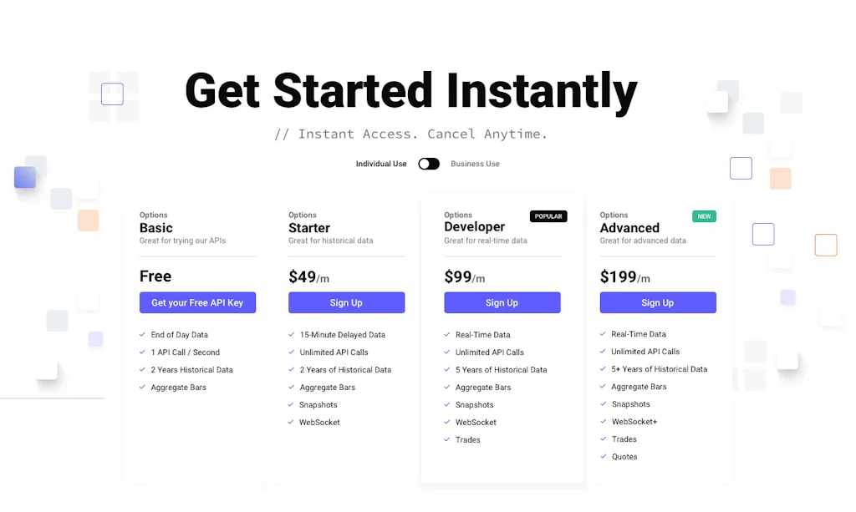Click checkmark beside WebSocket+ feature
The width and height of the screenshot is (856, 512).
(603, 422)
